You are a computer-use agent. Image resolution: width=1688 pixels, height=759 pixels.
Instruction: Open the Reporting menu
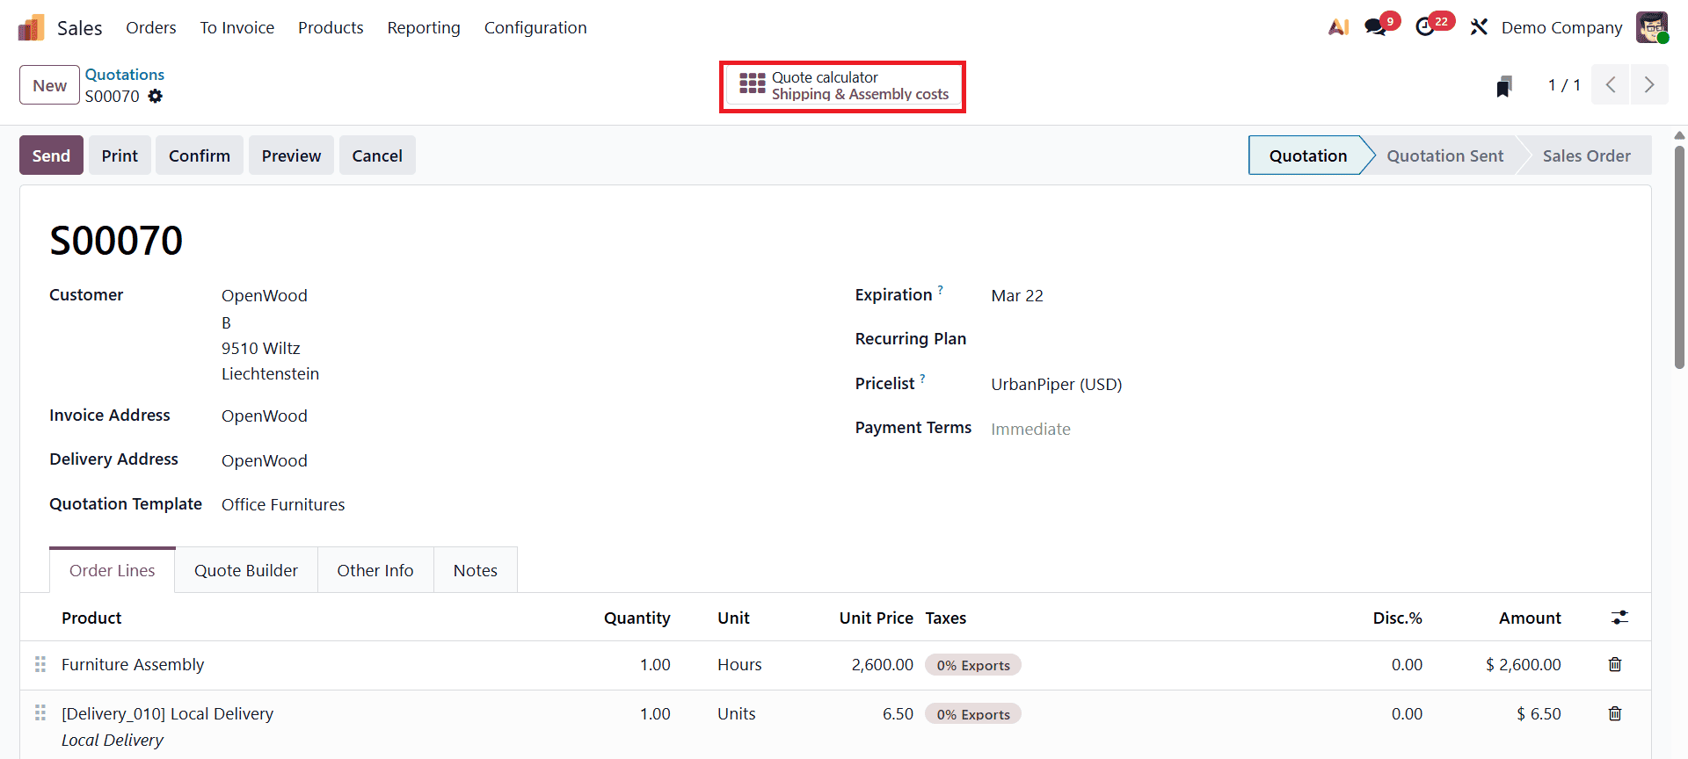click(424, 27)
